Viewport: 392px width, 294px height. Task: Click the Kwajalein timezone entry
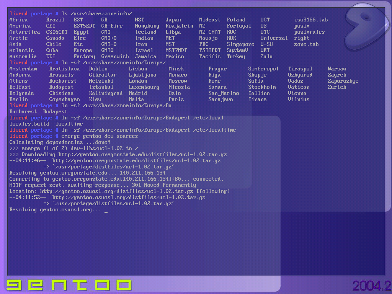(179, 26)
